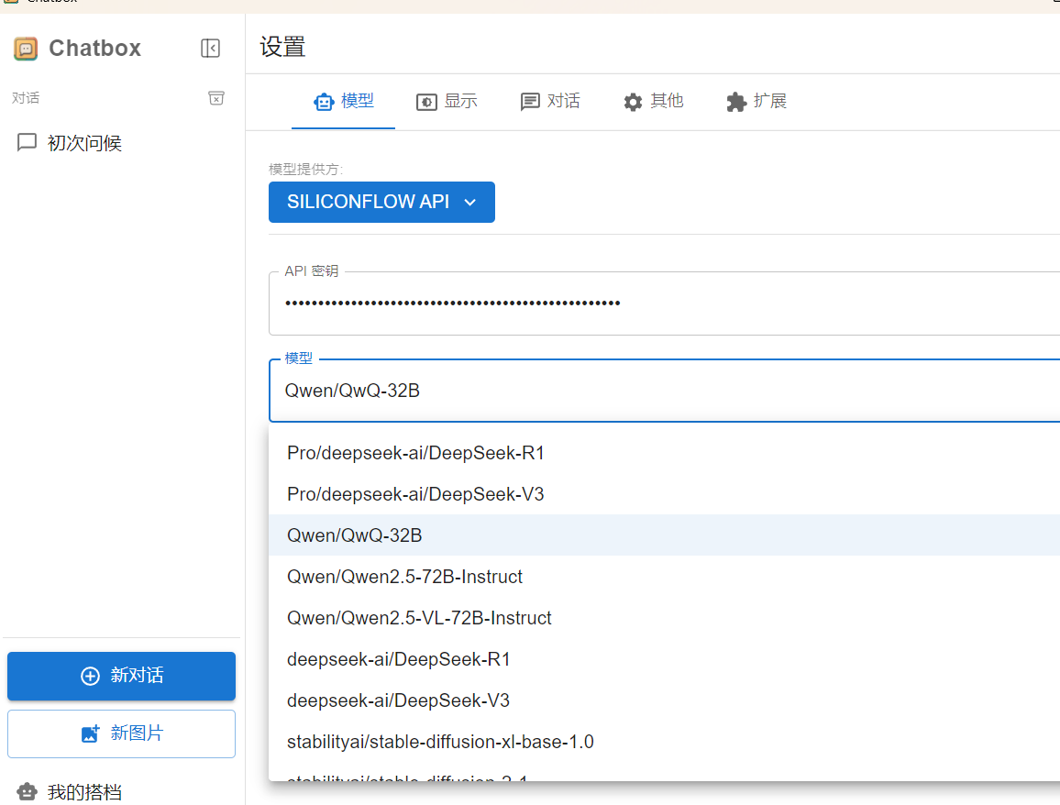The height and width of the screenshot is (805, 1060).
Task: Select deepseek-ai/DeepSeek-V3 model option
Action: pyautogui.click(x=665, y=700)
